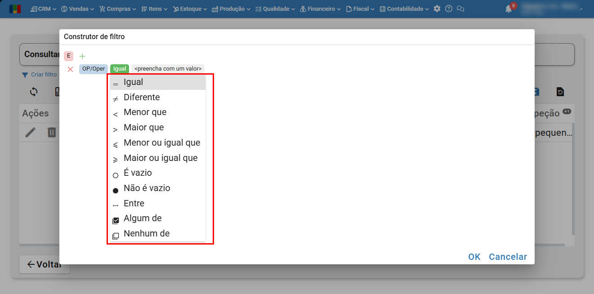Click the Voltar button
Image resolution: width=594 pixels, height=294 pixels.
44,264
